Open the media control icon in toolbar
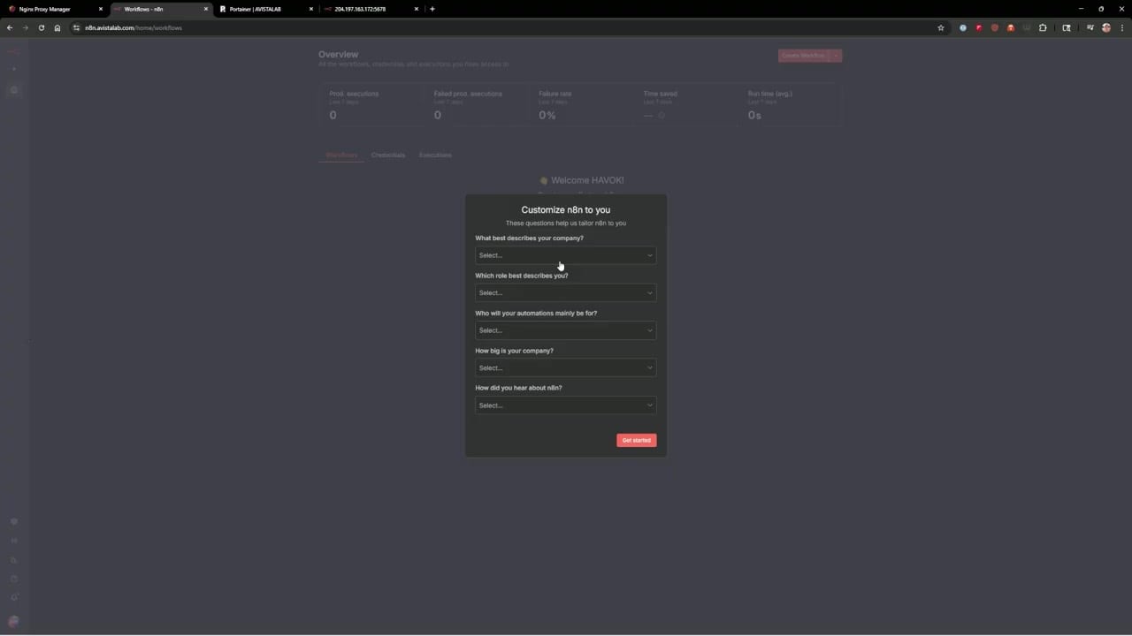This screenshot has width=1132, height=636. click(x=1090, y=27)
